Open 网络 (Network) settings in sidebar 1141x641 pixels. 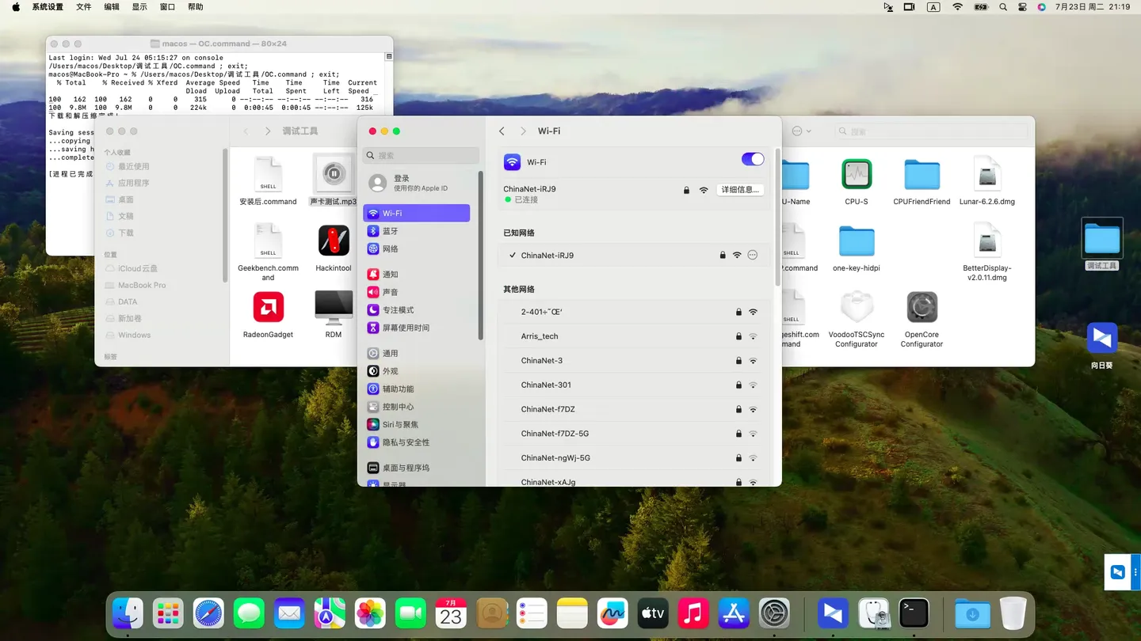coord(390,249)
